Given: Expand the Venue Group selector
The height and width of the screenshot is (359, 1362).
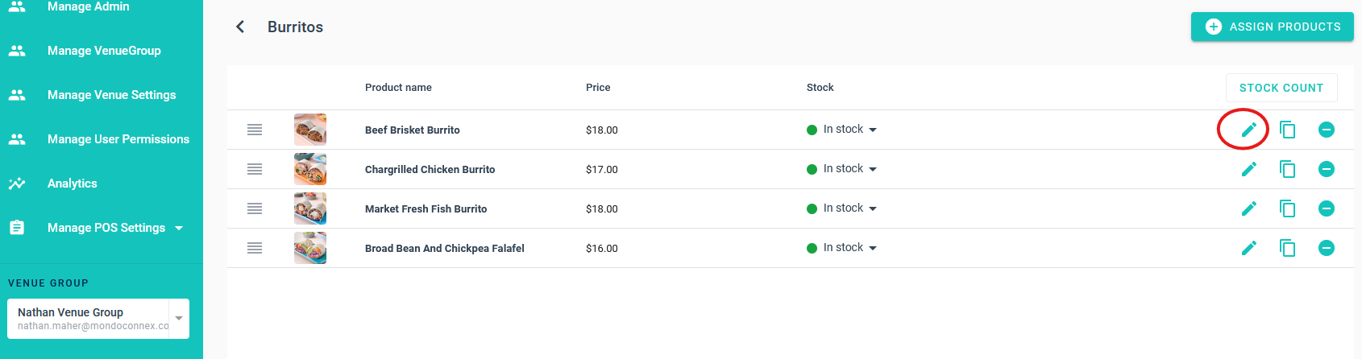Looking at the screenshot, I should [x=179, y=318].
